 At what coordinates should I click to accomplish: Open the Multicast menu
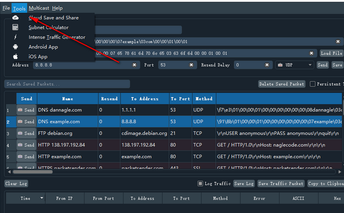(x=39, y=8)
